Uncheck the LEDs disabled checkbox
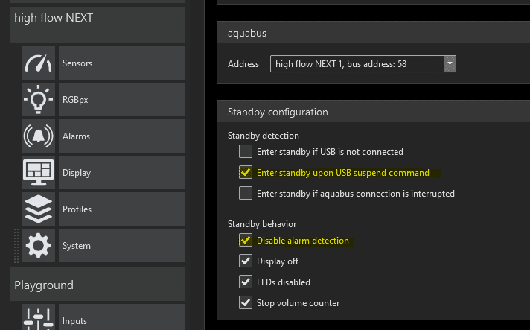530x330 pixels. click(246, 282)
